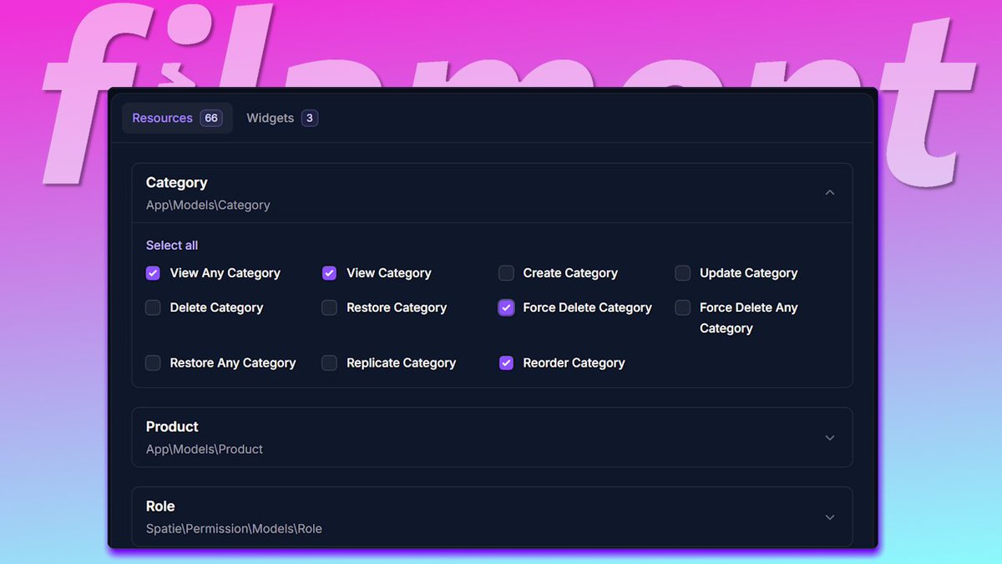This screenshot has width=1002, height=564.
Task: Tick Force Delete Any Category checkbox
Action: click(683, 307)
